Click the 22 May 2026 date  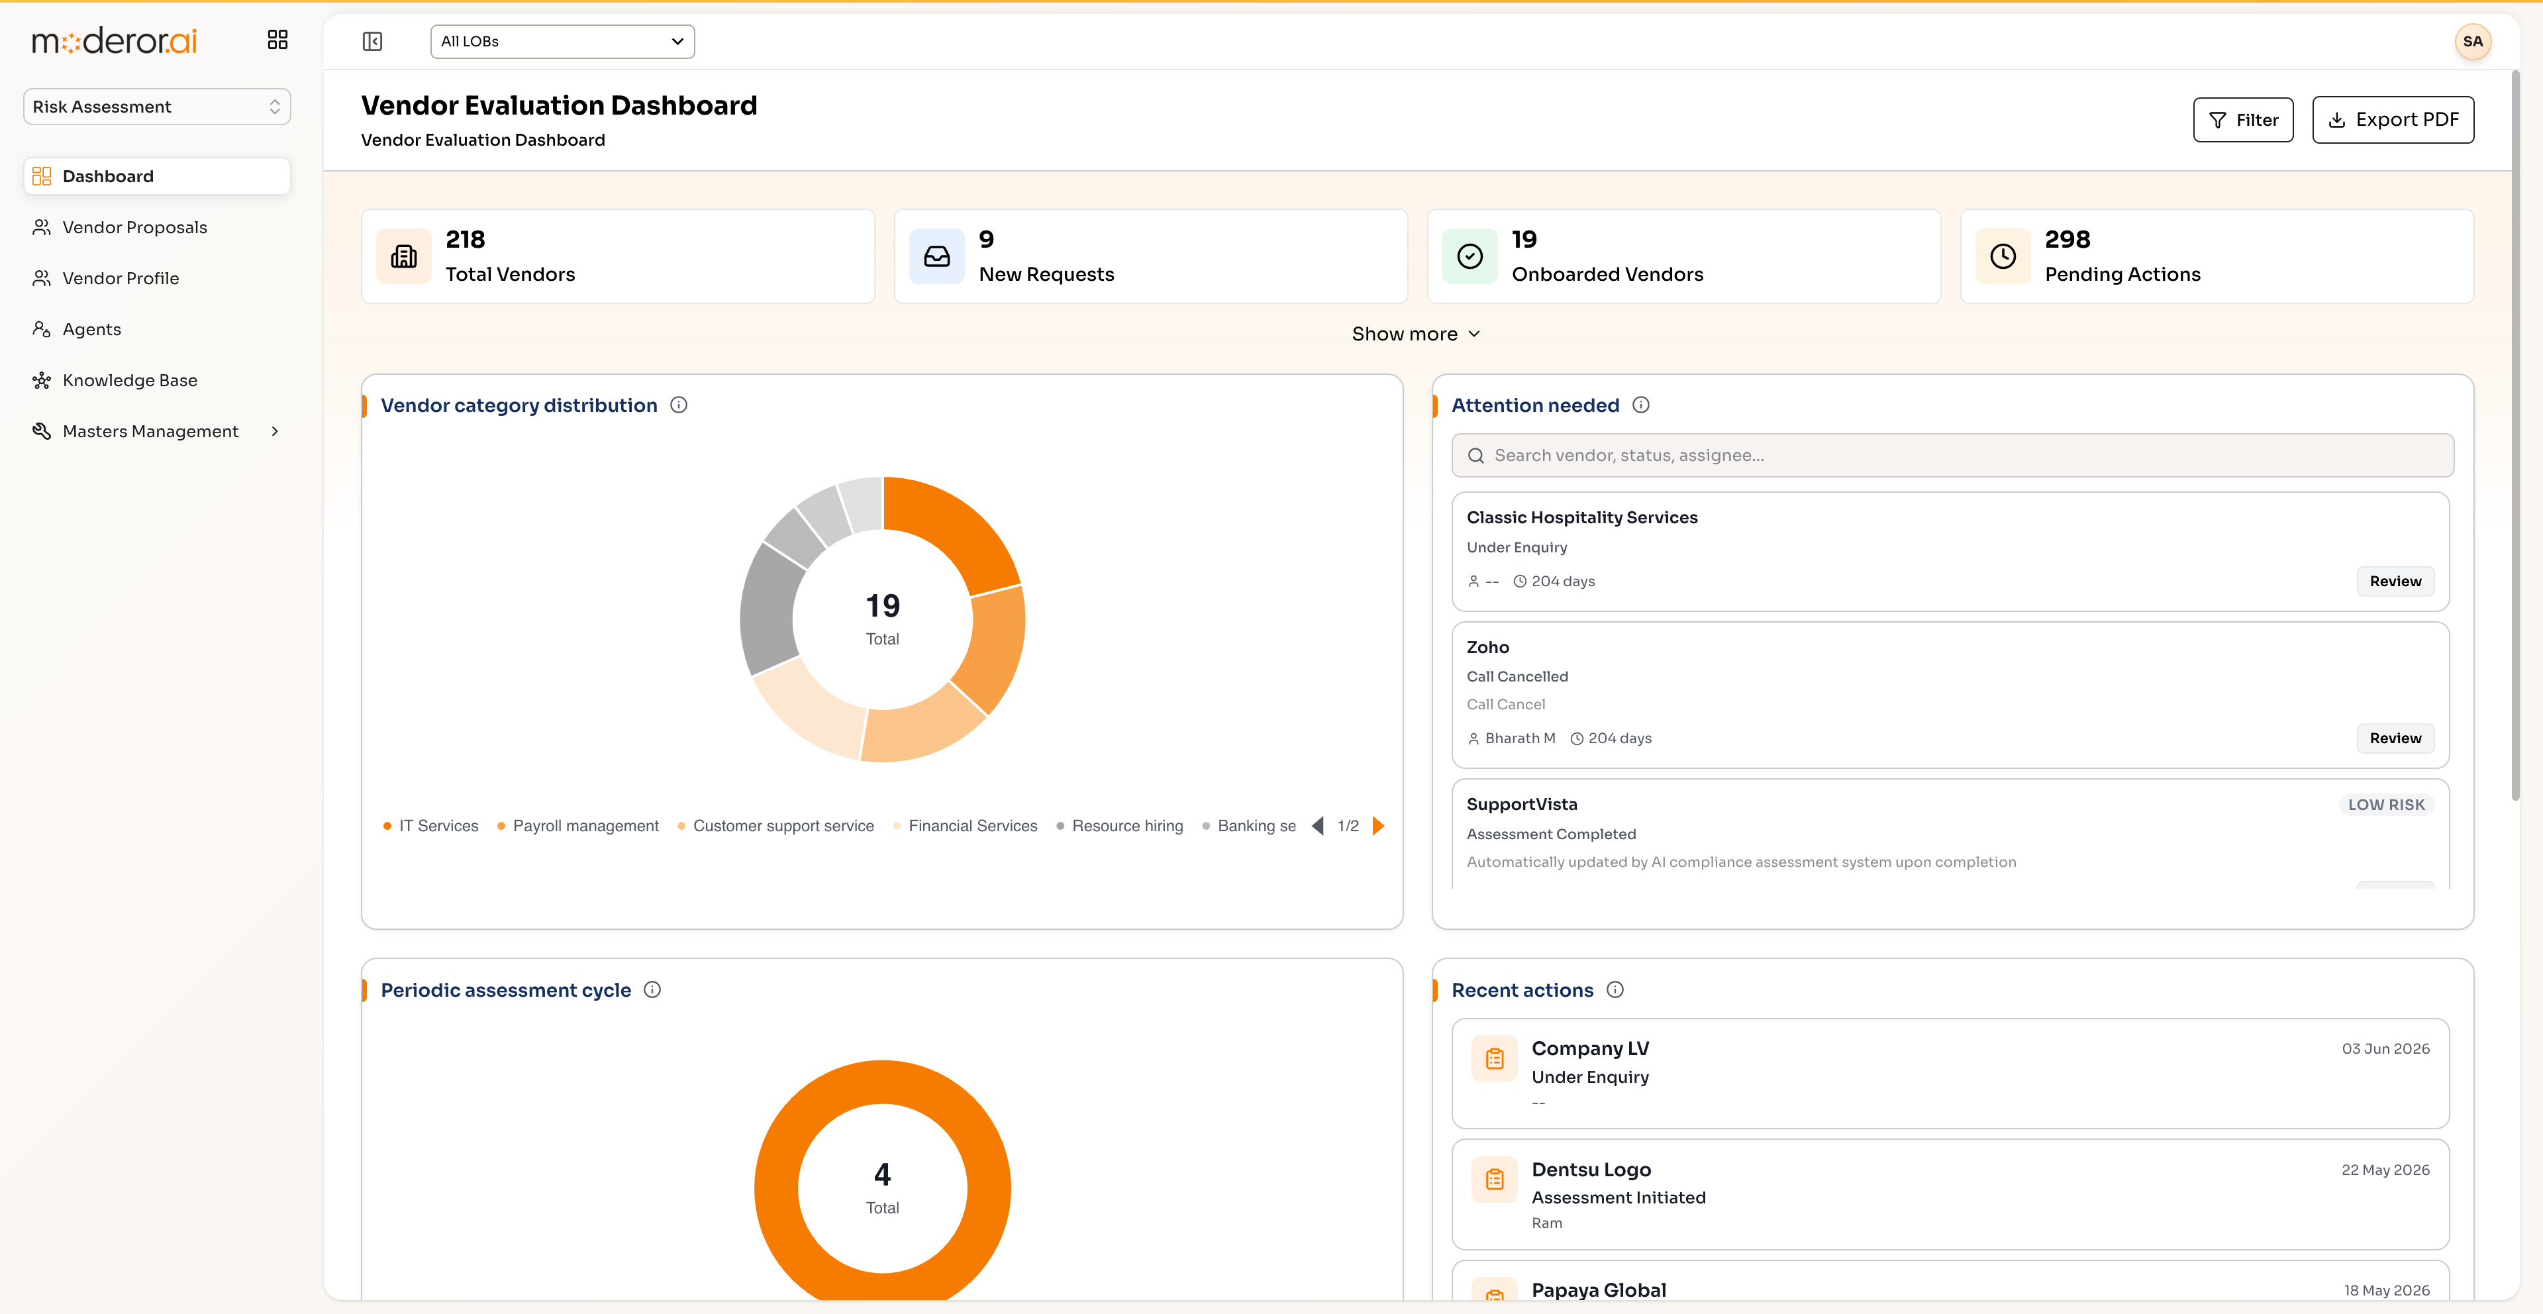pos(2385,1170)
